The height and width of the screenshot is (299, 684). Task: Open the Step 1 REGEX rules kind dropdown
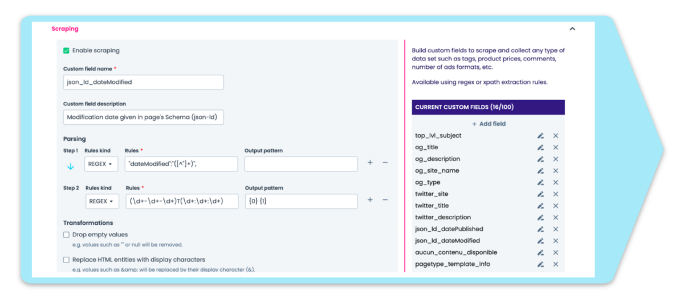pos(101,164)
